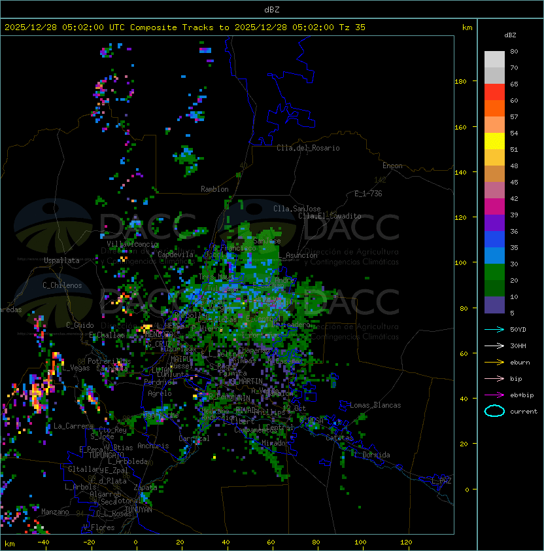Screen dimensions: 544x551
Task: Click the C_Chilenos place label
Action: [62, 285]
